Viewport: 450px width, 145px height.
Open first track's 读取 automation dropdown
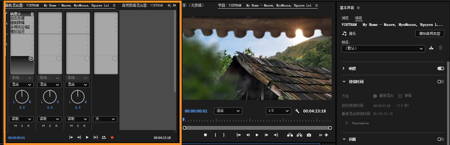(x=21, y=119)
